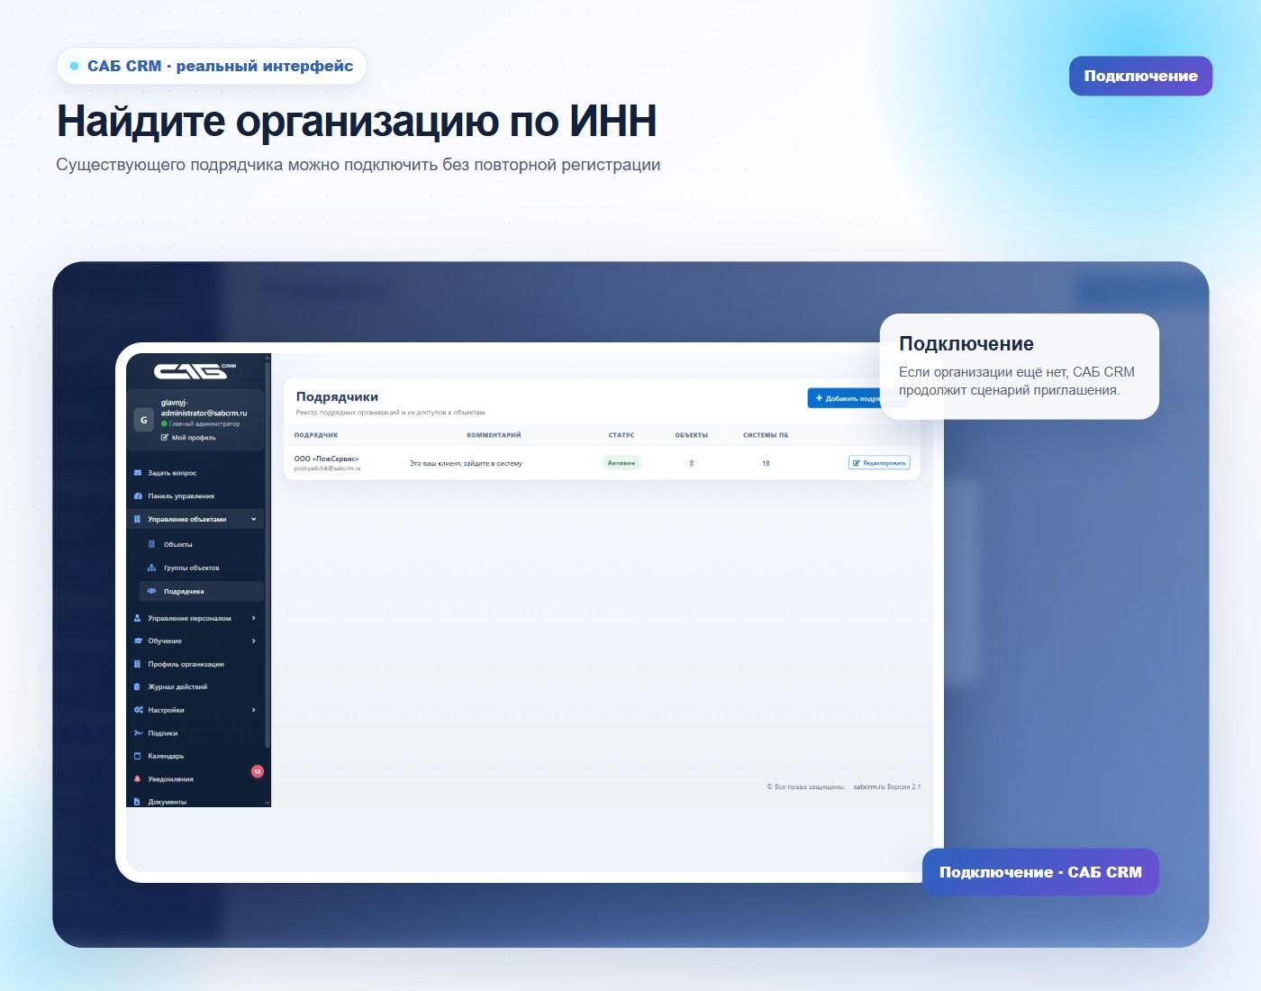Screen dimensions: 1261x991
Task: Click the systems count 18 cell
Action: point(766,463)
